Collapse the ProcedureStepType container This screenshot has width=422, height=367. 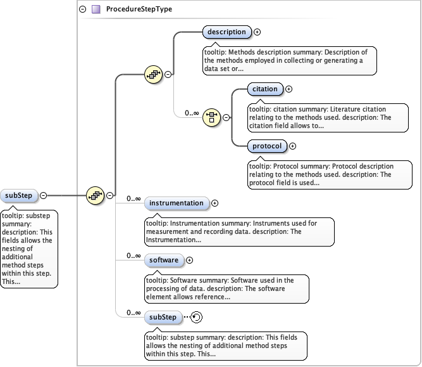[x=82, y=10]
